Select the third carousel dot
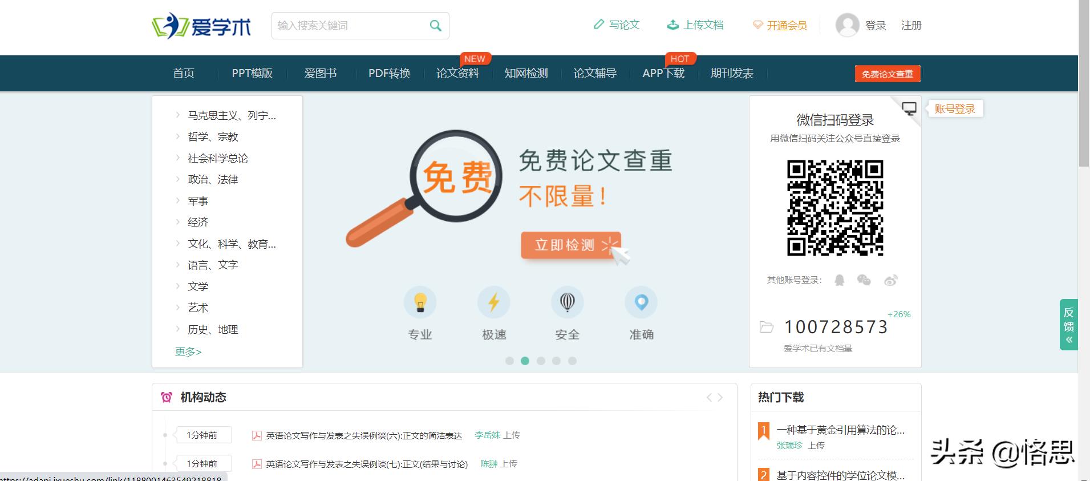 [x=541, y=361]
